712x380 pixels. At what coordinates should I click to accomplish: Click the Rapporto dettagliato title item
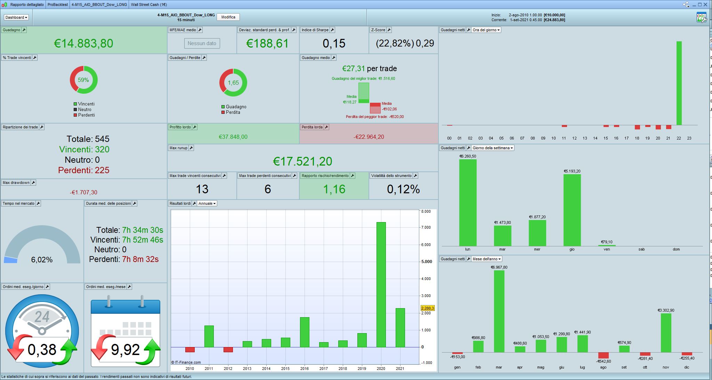(27, 5)
